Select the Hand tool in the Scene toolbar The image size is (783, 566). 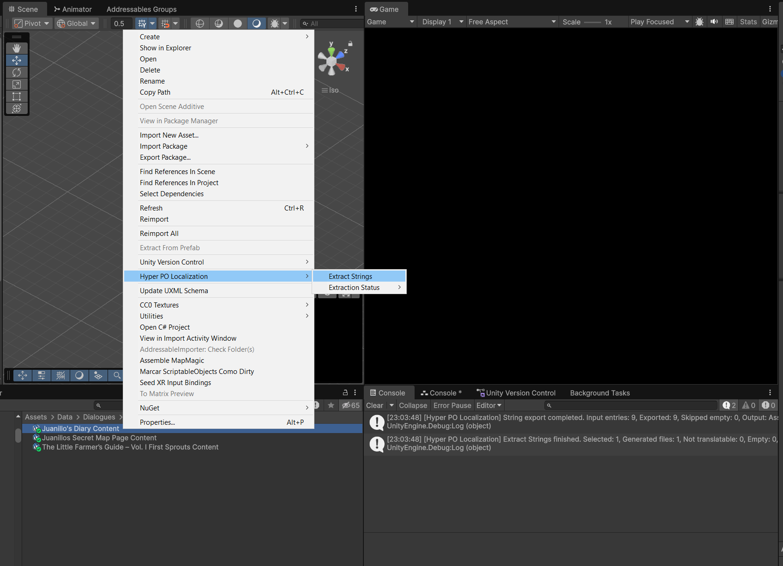coord(17,48)
